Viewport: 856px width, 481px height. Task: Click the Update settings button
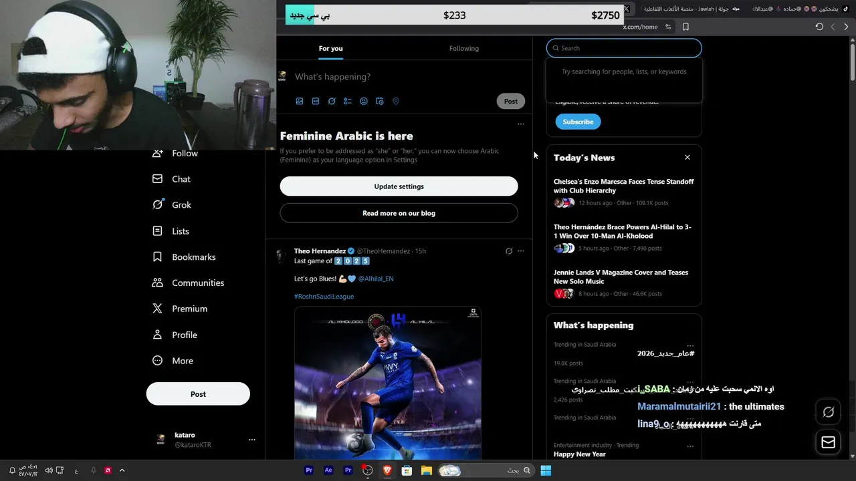[399, 186]
